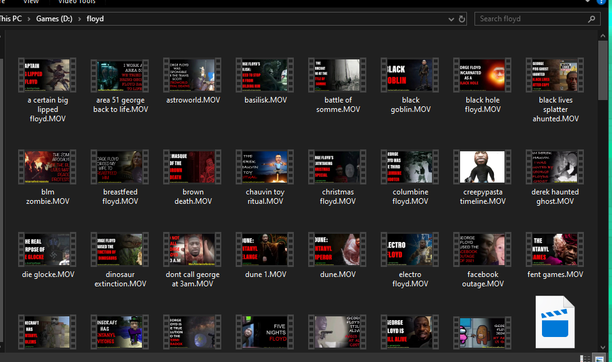The height and width of the screenshot is (362, 612).
Task: Select the blue clapperboard video file icon
Action: (555, 322)
